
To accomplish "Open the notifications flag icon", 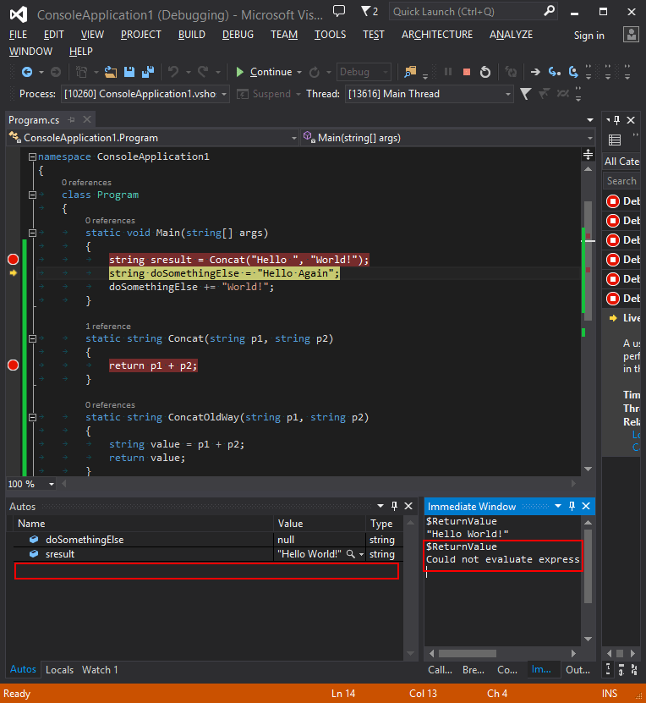I will [364, 11].
